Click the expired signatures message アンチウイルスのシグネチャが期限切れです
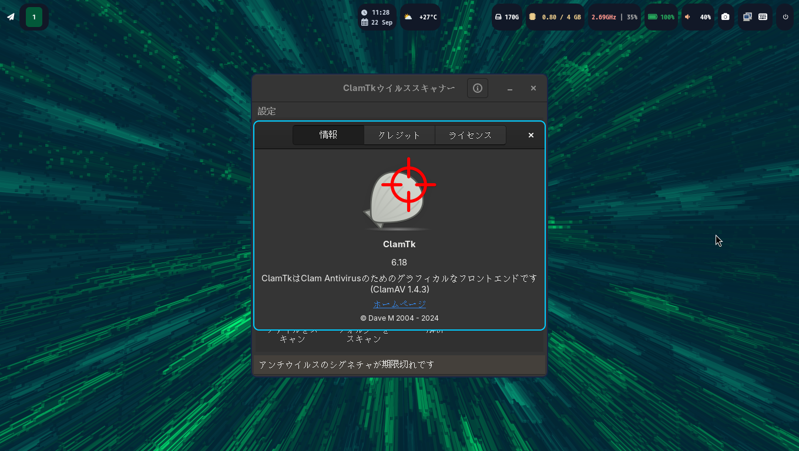The width and height of the screenshot is (799, 451). (347, 365)
